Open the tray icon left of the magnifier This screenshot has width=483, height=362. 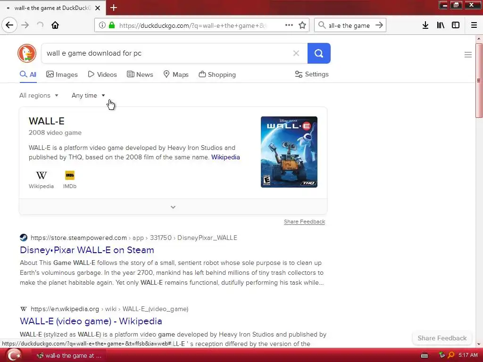(x=441, y=355)
